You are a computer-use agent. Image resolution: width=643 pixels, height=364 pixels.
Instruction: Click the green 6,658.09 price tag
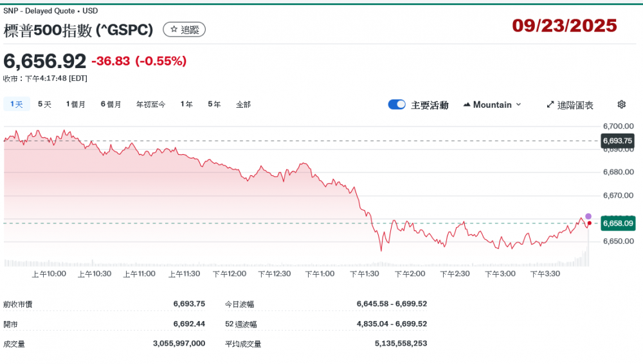tap(618, 223)
